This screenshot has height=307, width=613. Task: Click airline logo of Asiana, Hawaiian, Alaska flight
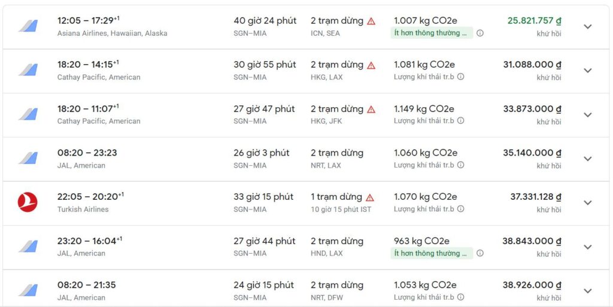click(x=28, y=26)
